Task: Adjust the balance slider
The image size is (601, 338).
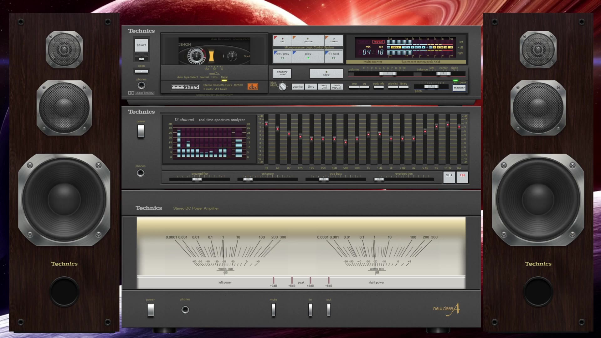Action: pos(444,74)
